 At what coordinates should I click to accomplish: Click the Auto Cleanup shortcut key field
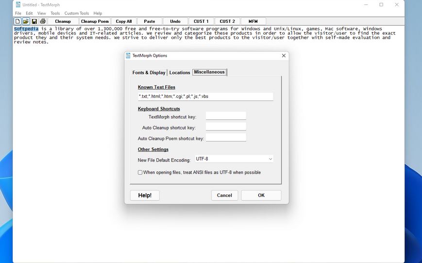coord(226,127)
